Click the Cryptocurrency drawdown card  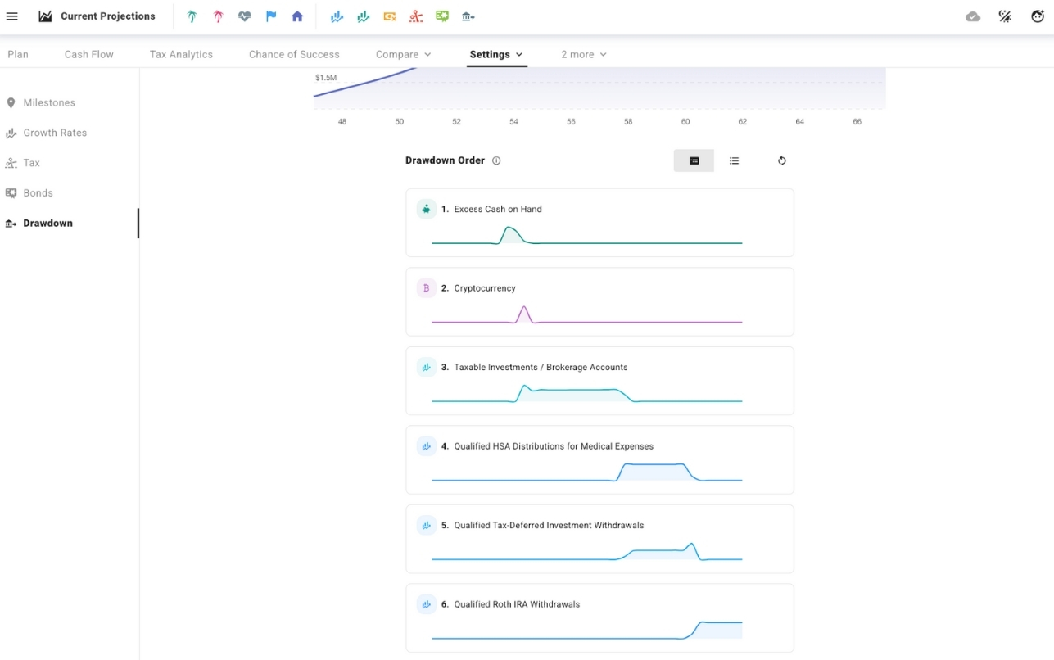pyautogui.click(x=599, y=301)
